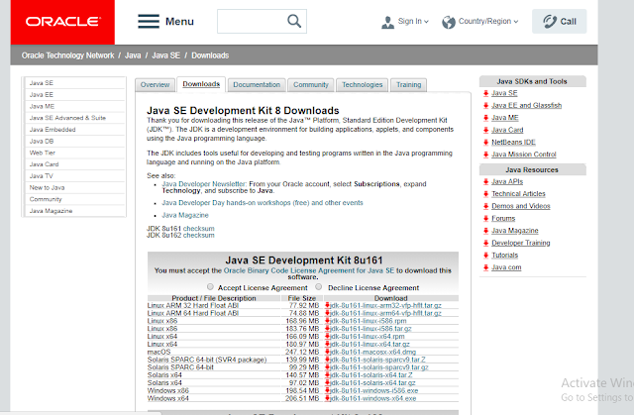
Task: Click the red arrow icon beside Java APIs
Action: tap(485, 182)
